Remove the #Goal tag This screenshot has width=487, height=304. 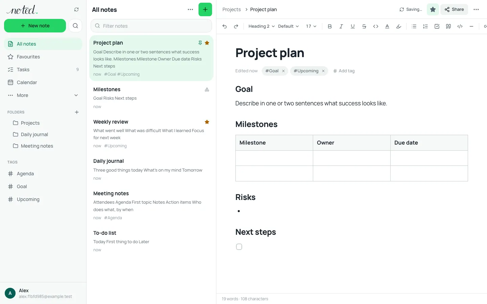coord(283,71)
